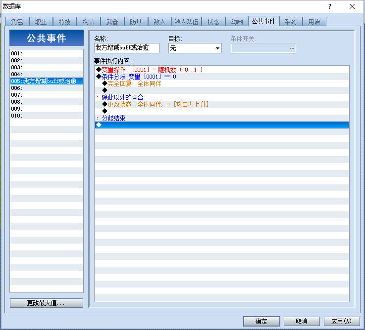
Task: Click the 确定 button
Action: pos(261,321)
